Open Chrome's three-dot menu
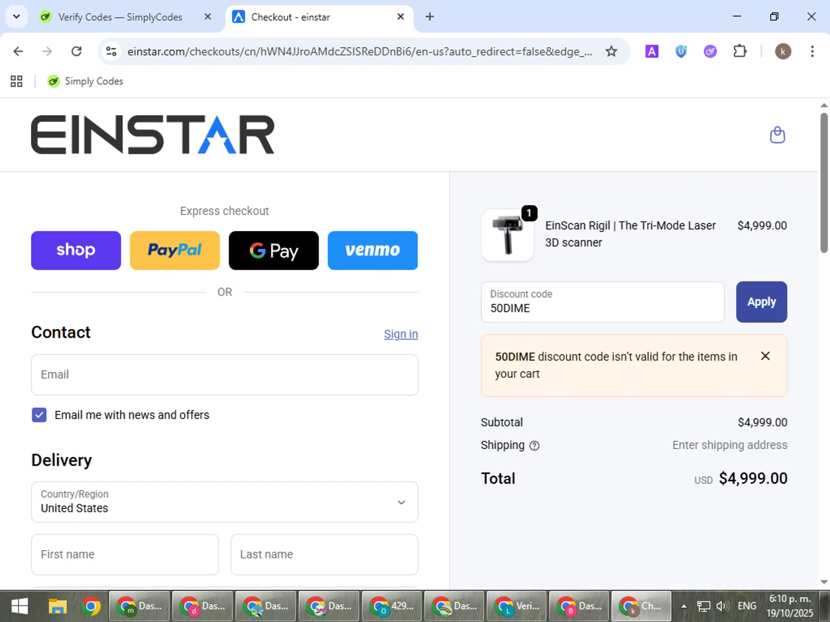The image size is (830, 622). pos(812,51)
